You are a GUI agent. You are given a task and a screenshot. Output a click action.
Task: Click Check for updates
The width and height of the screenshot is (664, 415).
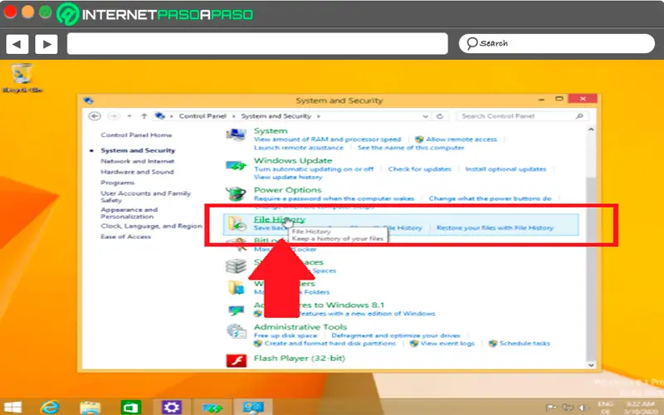click(x=420, y=169)
